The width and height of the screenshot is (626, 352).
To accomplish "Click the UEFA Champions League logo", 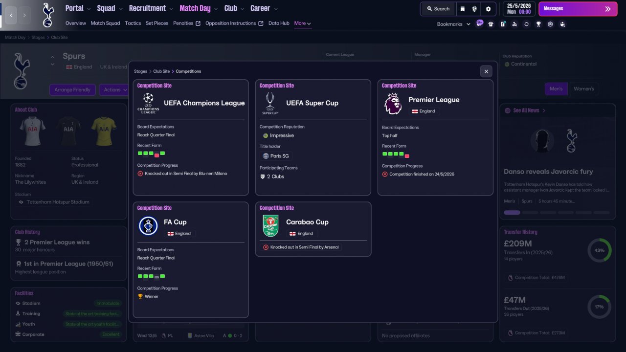I will point(148,103).
